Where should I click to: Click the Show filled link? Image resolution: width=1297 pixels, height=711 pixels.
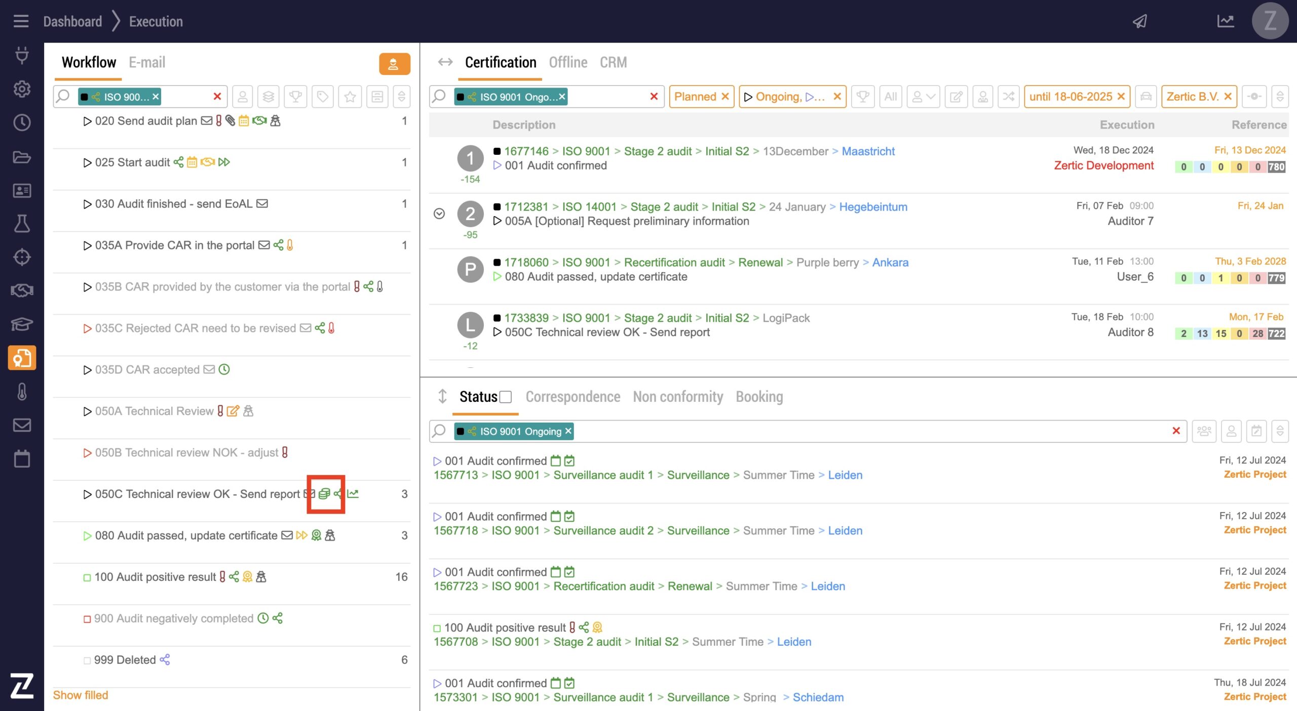coord(81,695)
